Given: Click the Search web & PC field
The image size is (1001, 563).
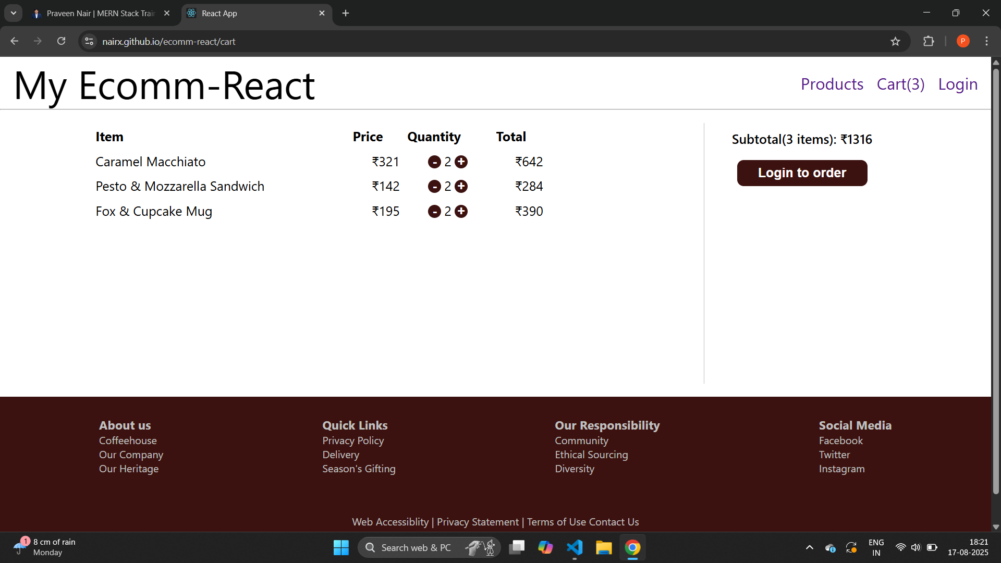Looking at the screenshot, I should tap(416, 547).
